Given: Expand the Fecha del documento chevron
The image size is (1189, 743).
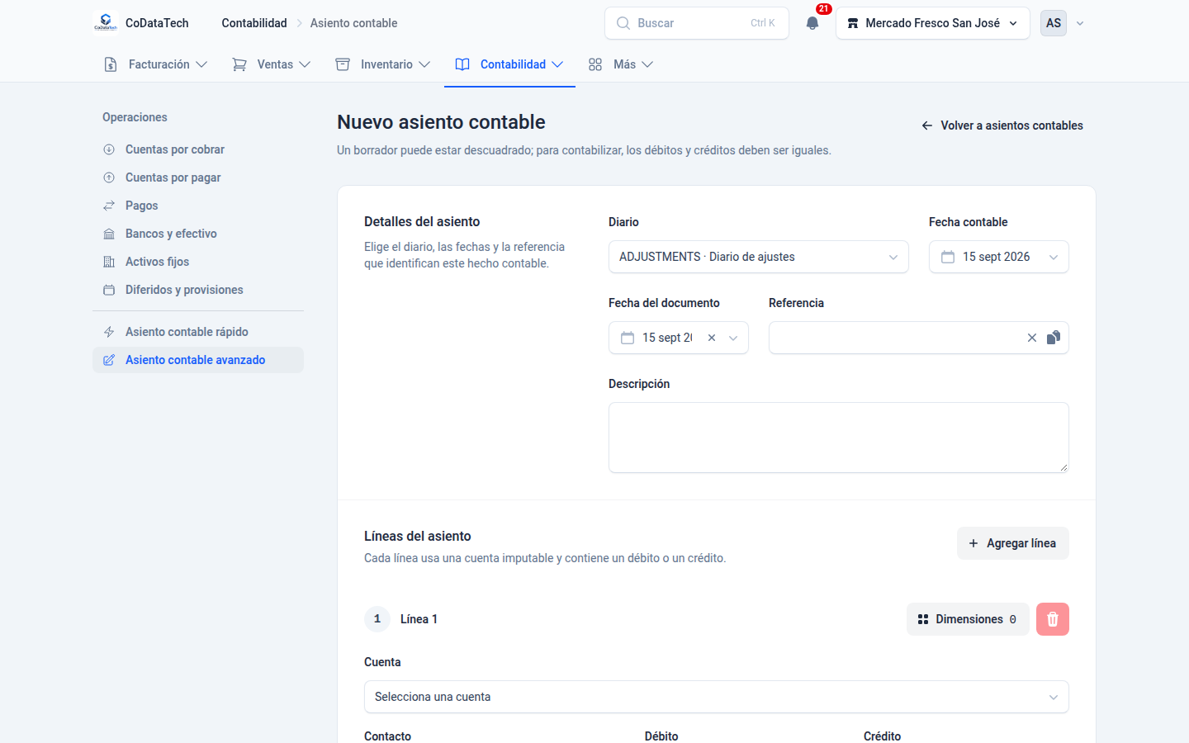Looking at the screenshot, I should point(733,338).
